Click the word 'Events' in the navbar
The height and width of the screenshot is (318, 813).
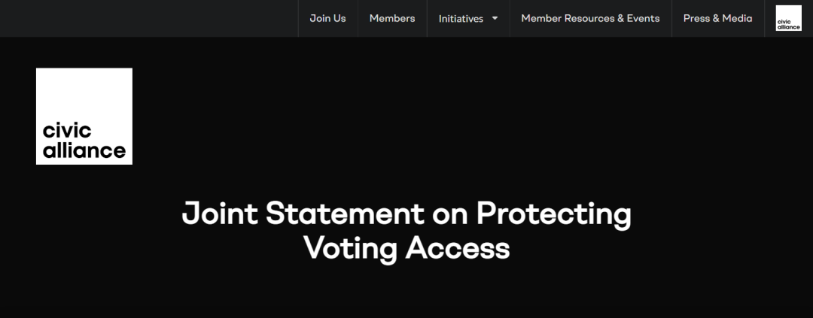(643, 18)
